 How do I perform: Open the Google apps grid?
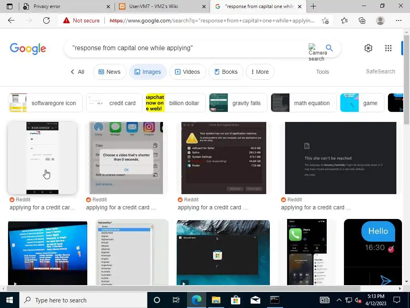pyautogui.click(x=388, y=48)
